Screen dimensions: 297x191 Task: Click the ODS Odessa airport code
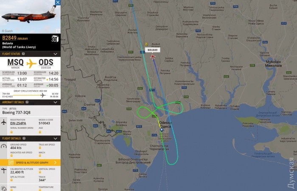point(46,62)
